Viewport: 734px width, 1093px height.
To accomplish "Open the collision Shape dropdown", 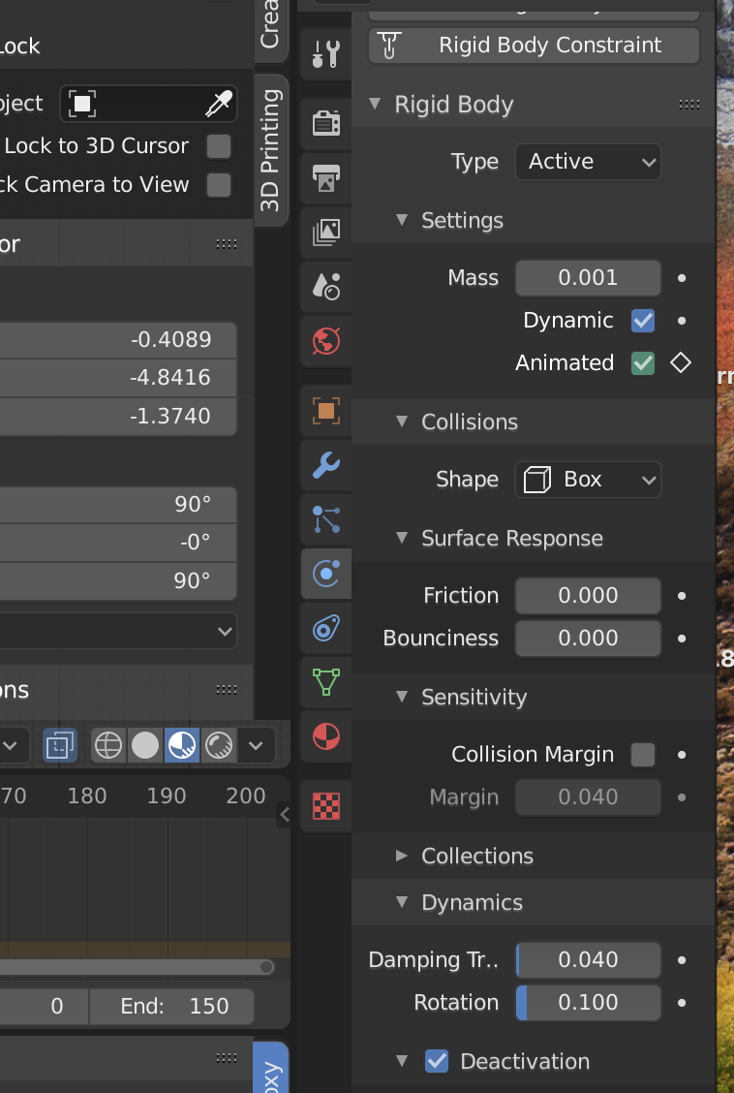I will [x=588, y=480].
